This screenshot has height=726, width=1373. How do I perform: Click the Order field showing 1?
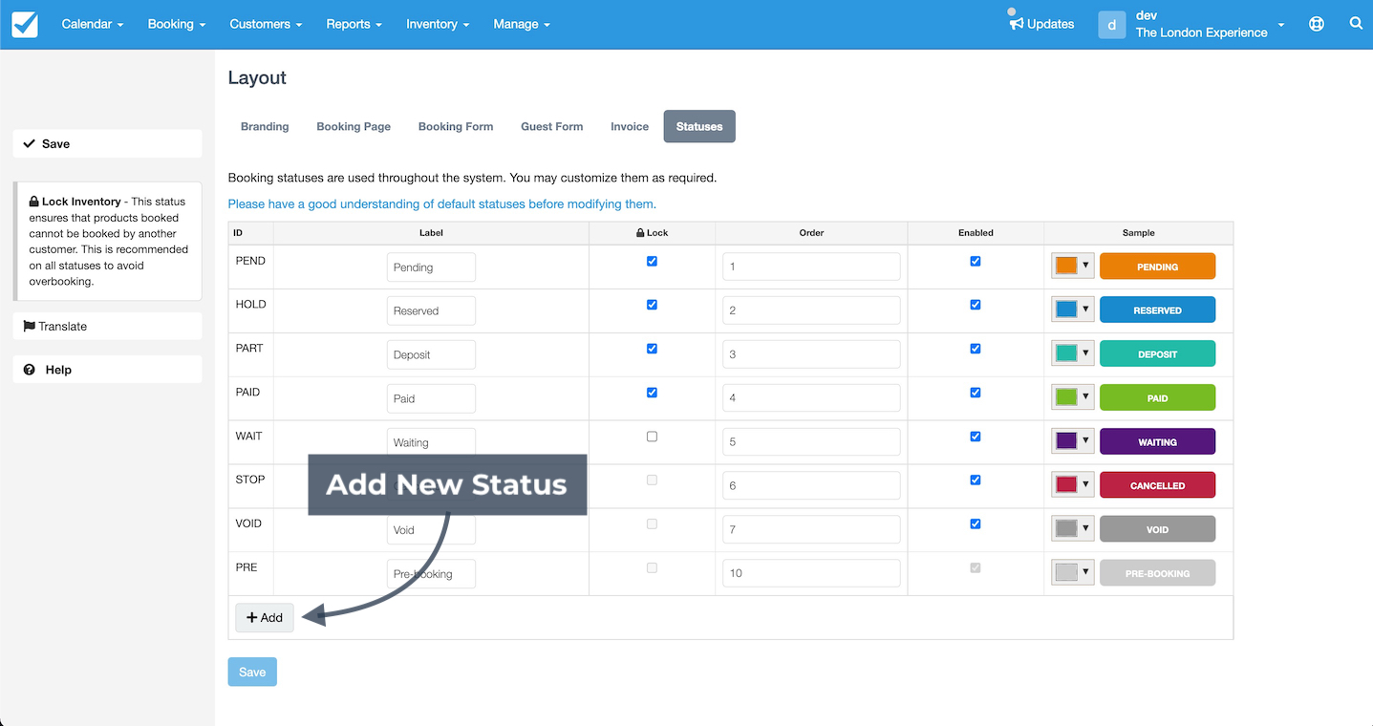[811, 267]
